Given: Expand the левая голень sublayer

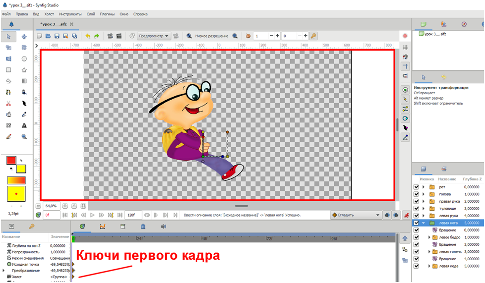Looking at the screenshot, I should pos(429,252).
